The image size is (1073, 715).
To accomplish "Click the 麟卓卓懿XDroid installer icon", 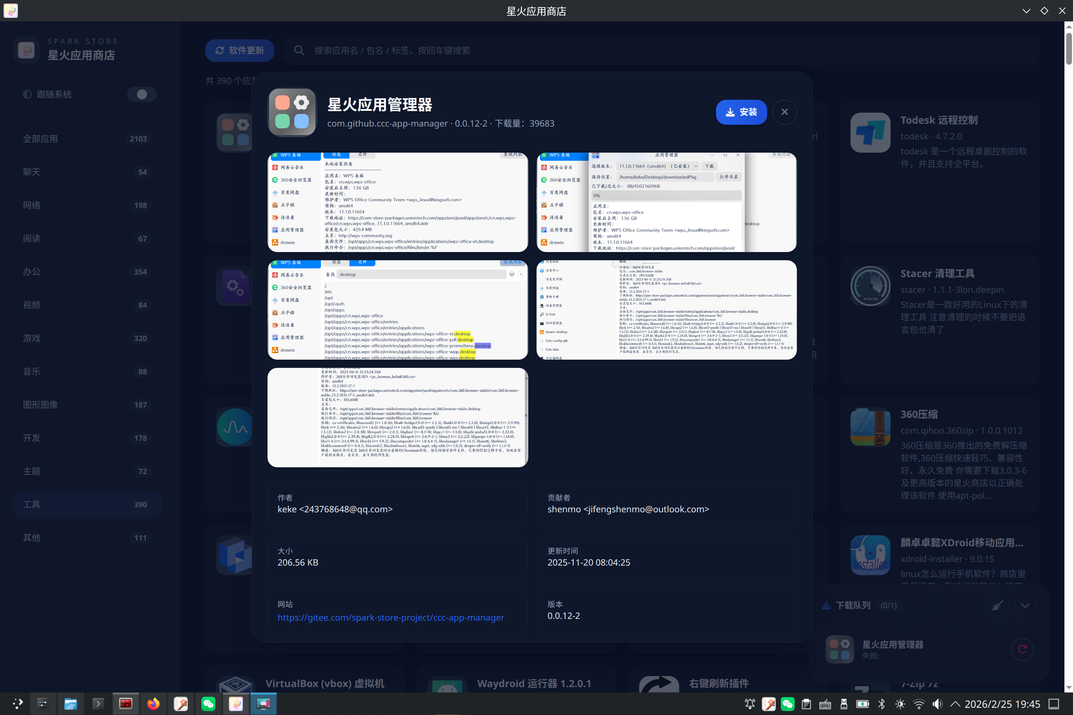I will point(870,555).
